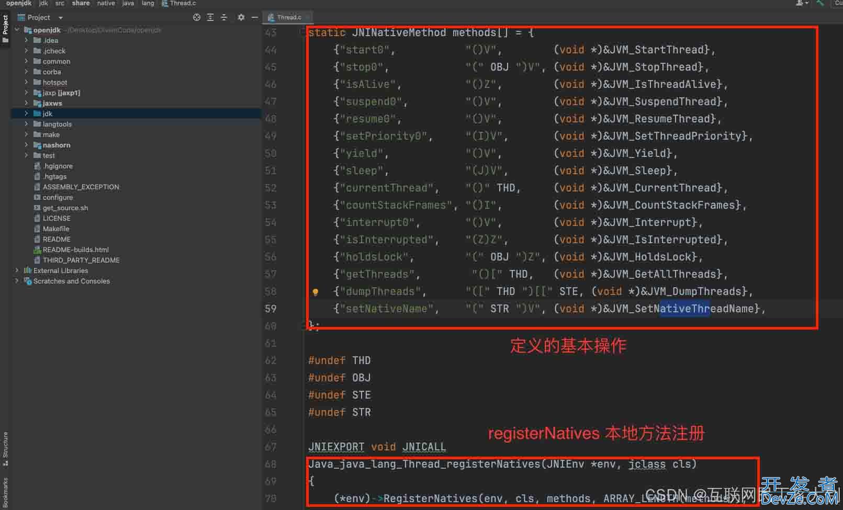Image resolution: width=843 pixels, height=510 pixels.
Task: Click the External Libraries icon
Action: pos(28,270)
